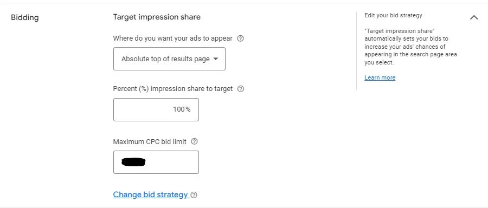Click the Maximum CPC bid limit label
The height and width of the screenshot is (208, 488).
pyautogui.click(x=150, y=141)
